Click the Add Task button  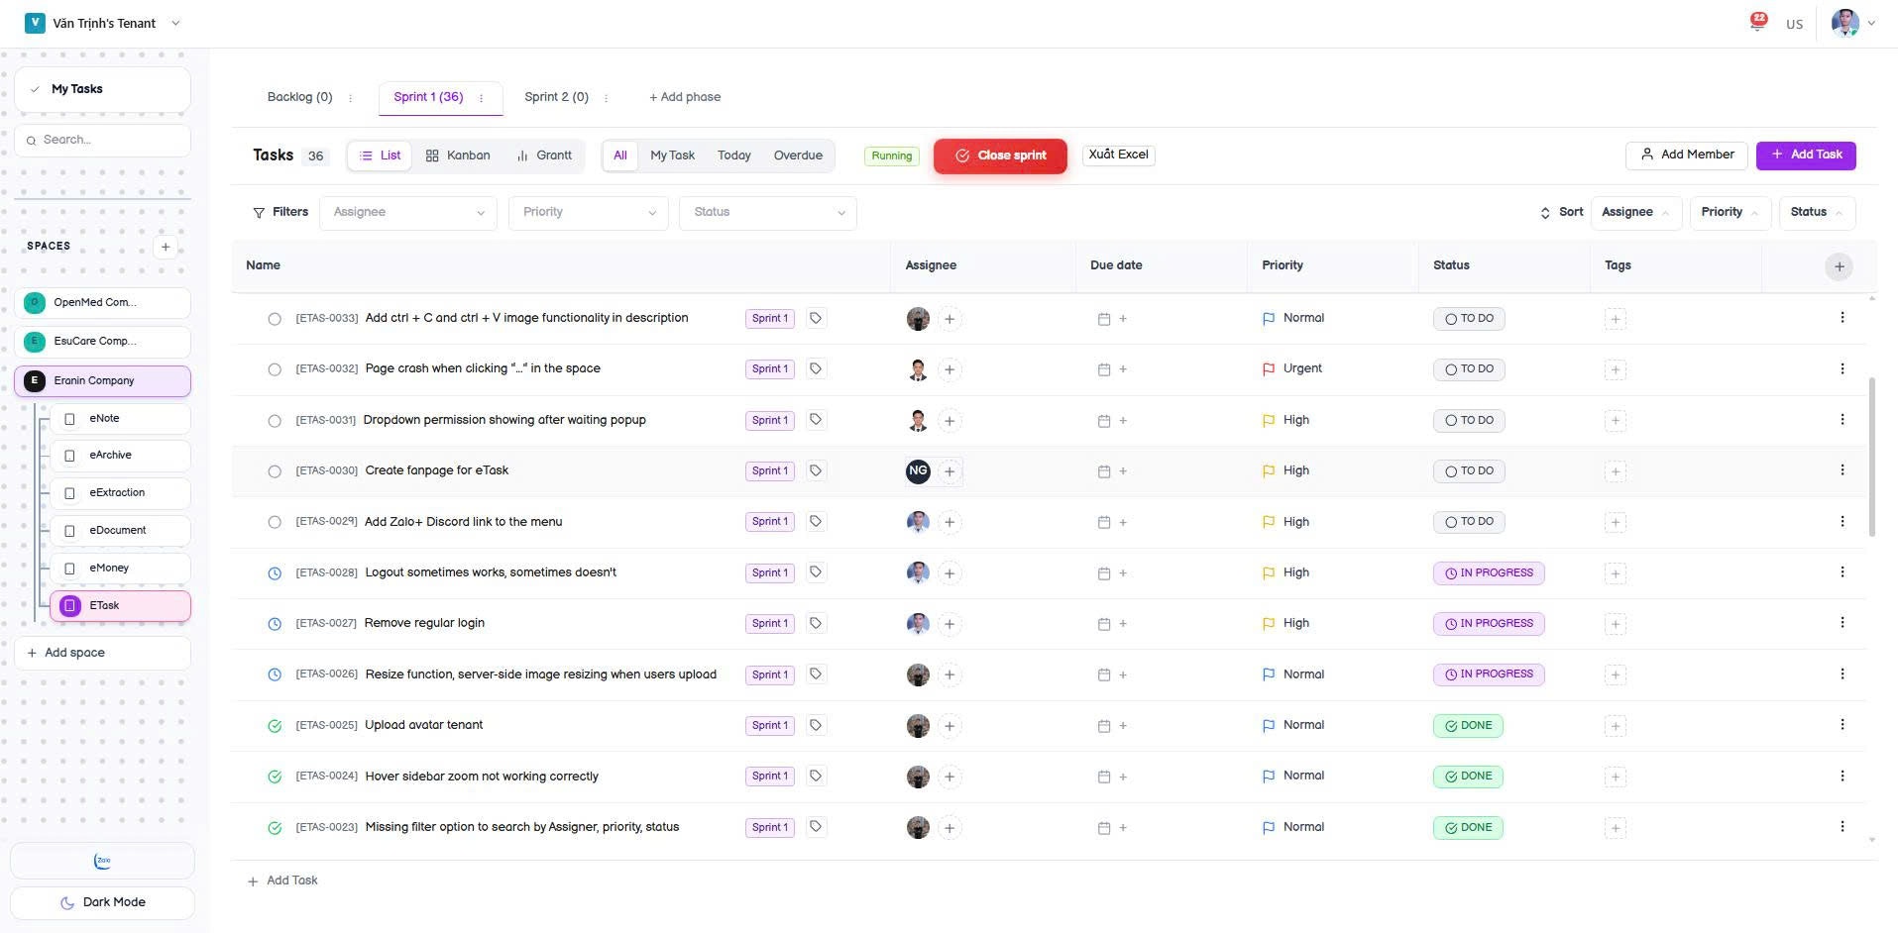click(1806, 155)
